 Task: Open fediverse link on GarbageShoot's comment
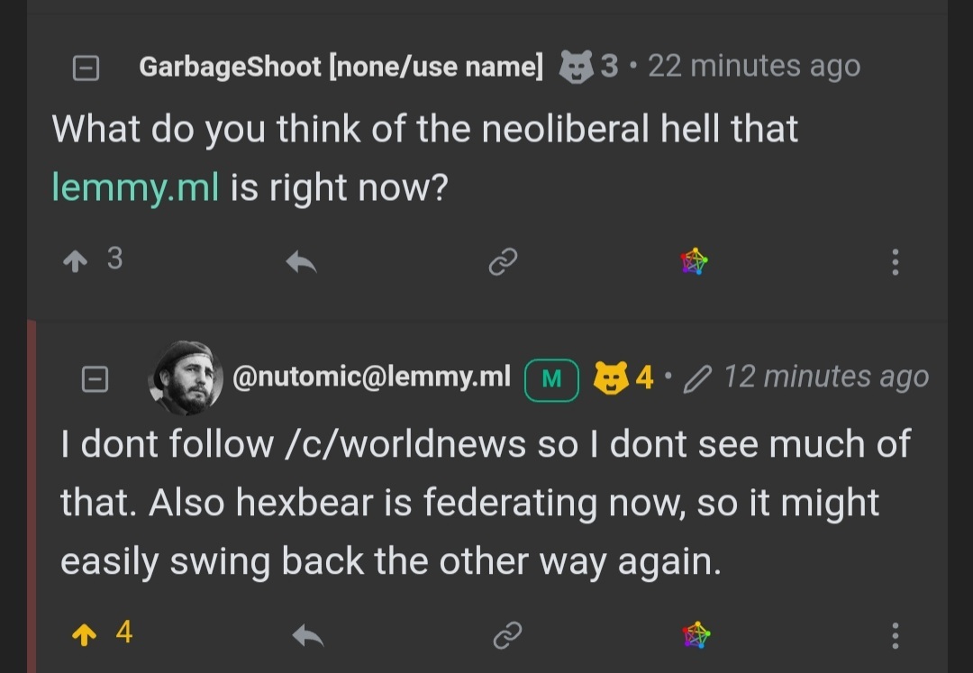tap(694, 262)
